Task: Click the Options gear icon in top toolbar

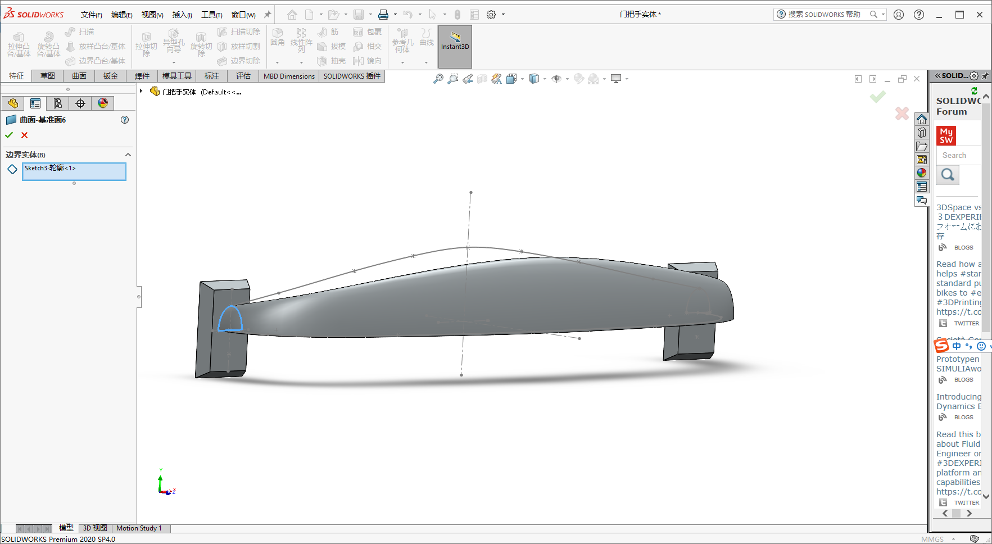Action: coord(491,15)
